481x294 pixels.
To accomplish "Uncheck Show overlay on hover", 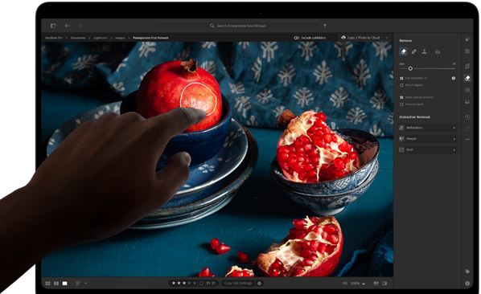I will 401,97.
